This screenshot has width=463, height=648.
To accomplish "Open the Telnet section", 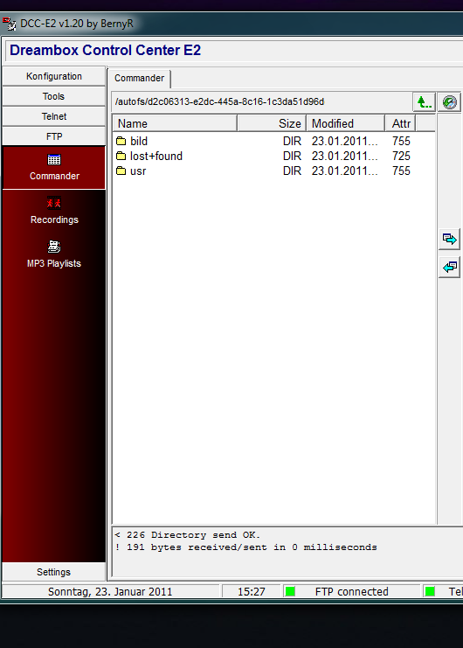I will [53, 116].
